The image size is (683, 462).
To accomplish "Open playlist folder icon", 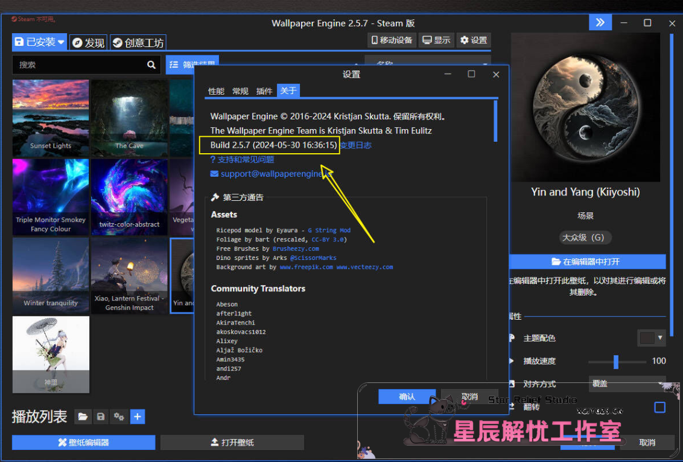I will coord(83,417).
